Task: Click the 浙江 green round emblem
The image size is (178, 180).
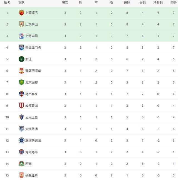Action: coord(21,59)
